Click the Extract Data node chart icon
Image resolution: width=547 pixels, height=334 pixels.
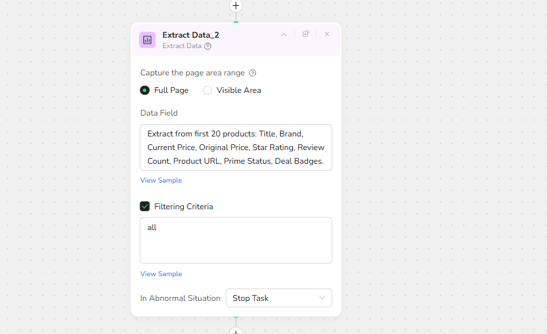click(x=147, y=40)
